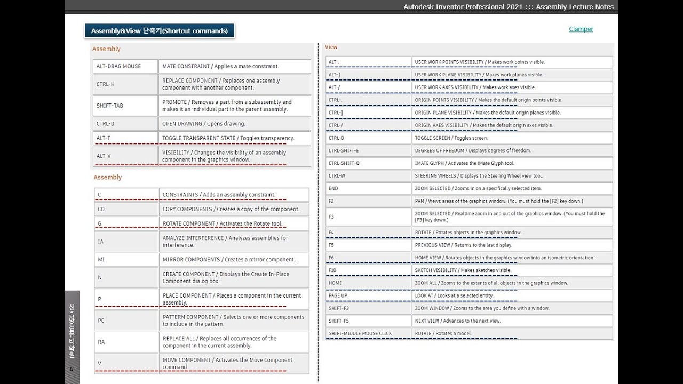Click SKETCH VISIBILITY description
The image size is (683, 384).
point(512,270)
